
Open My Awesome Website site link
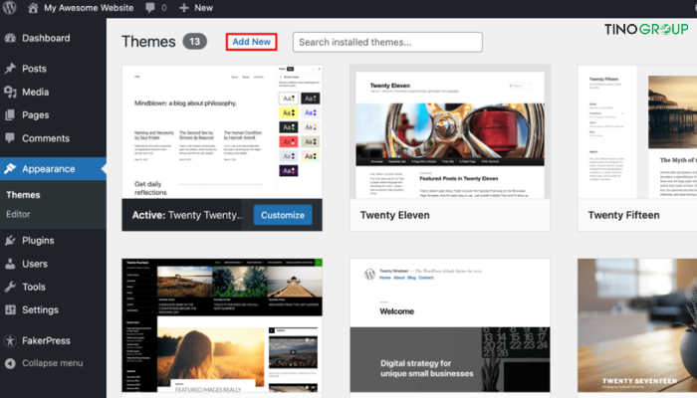point(89,8)
